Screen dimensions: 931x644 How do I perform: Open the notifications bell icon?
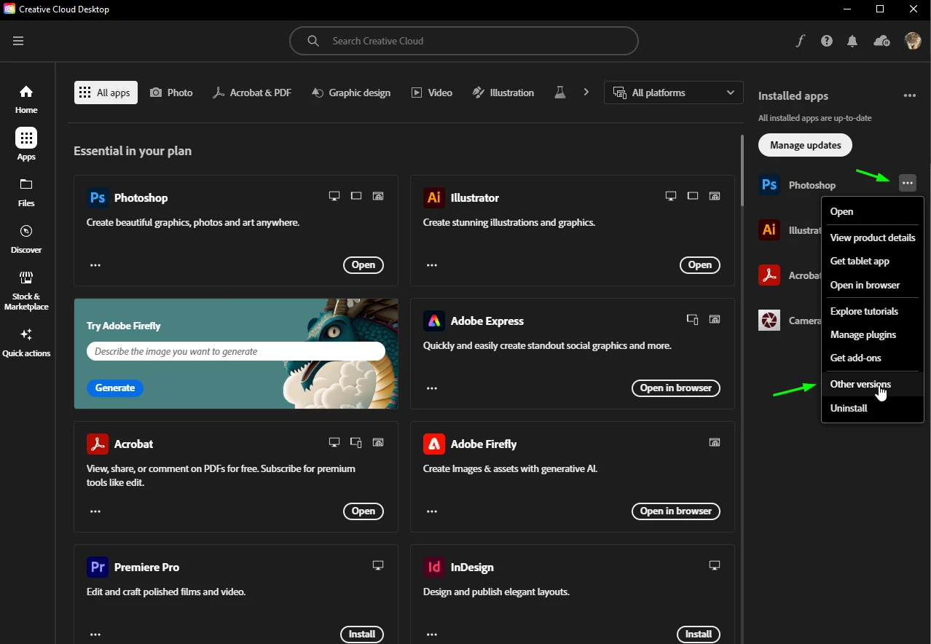(852, 41)
